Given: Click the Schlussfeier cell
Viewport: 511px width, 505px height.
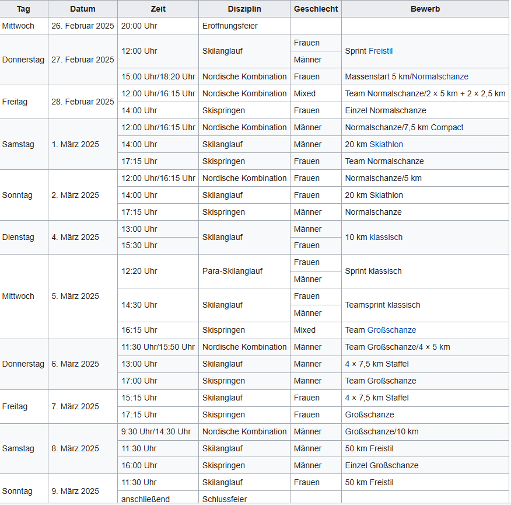Looking at the screenshot, I should (225, 499).
